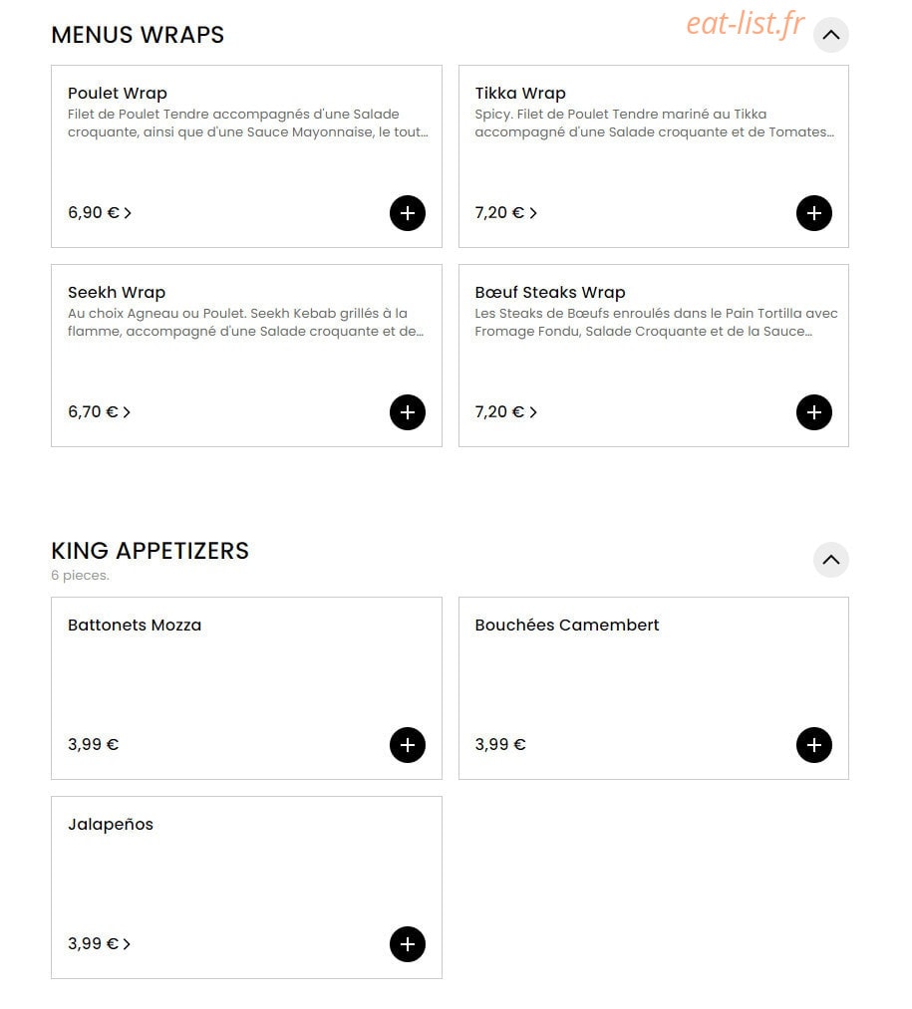912x1009 pixels.
Task: Add Seekh Wrap with plus icon
Action: pyautogui.click(x=407, y=412)
